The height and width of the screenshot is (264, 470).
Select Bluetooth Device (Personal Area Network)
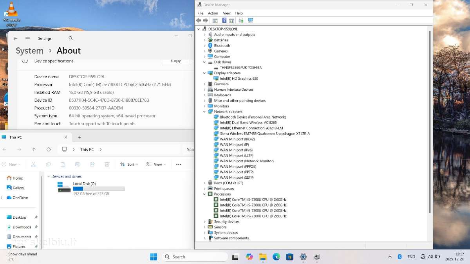click(253, 117)
